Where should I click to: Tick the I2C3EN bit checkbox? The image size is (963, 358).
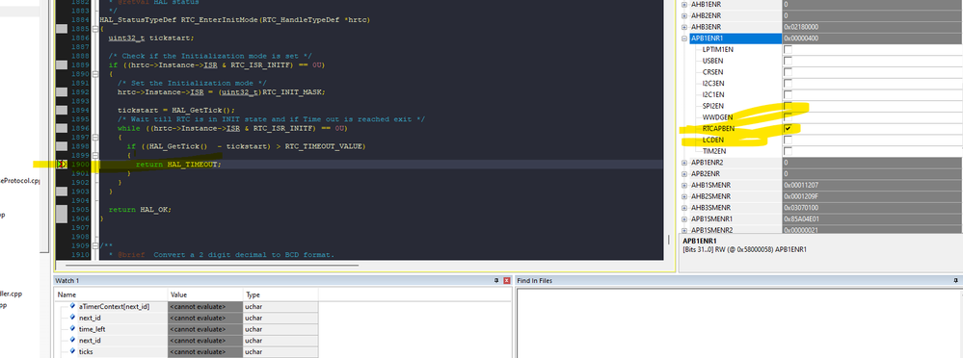(x=788, y=84)
